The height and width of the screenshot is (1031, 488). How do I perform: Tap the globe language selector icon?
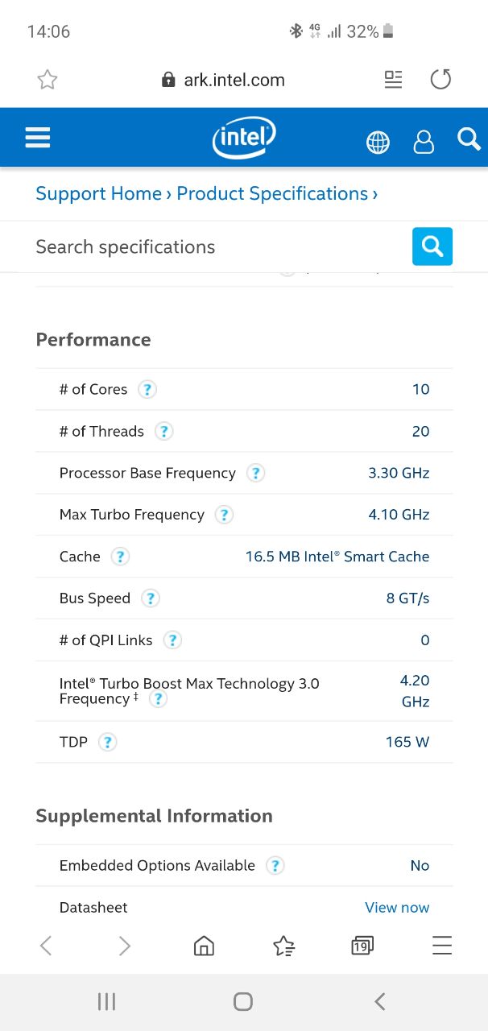point(378,143)
